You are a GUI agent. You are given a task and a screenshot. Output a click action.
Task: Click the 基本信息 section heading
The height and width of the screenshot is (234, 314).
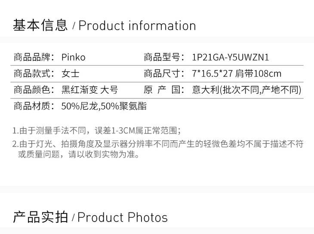[x=40, y=25]
